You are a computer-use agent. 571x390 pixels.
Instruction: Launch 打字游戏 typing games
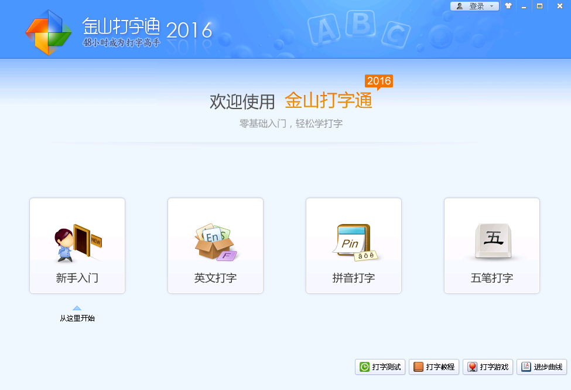(488, 367)
